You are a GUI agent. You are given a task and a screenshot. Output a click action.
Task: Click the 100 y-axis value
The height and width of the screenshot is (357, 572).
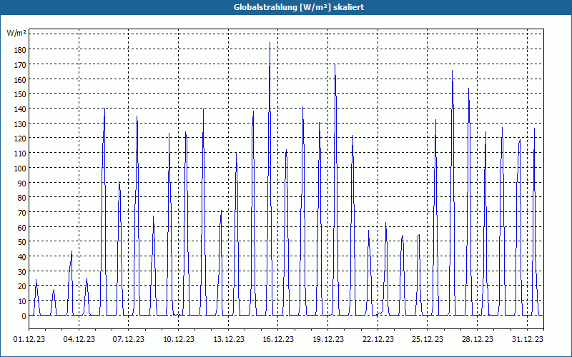[x=20, y=169]
